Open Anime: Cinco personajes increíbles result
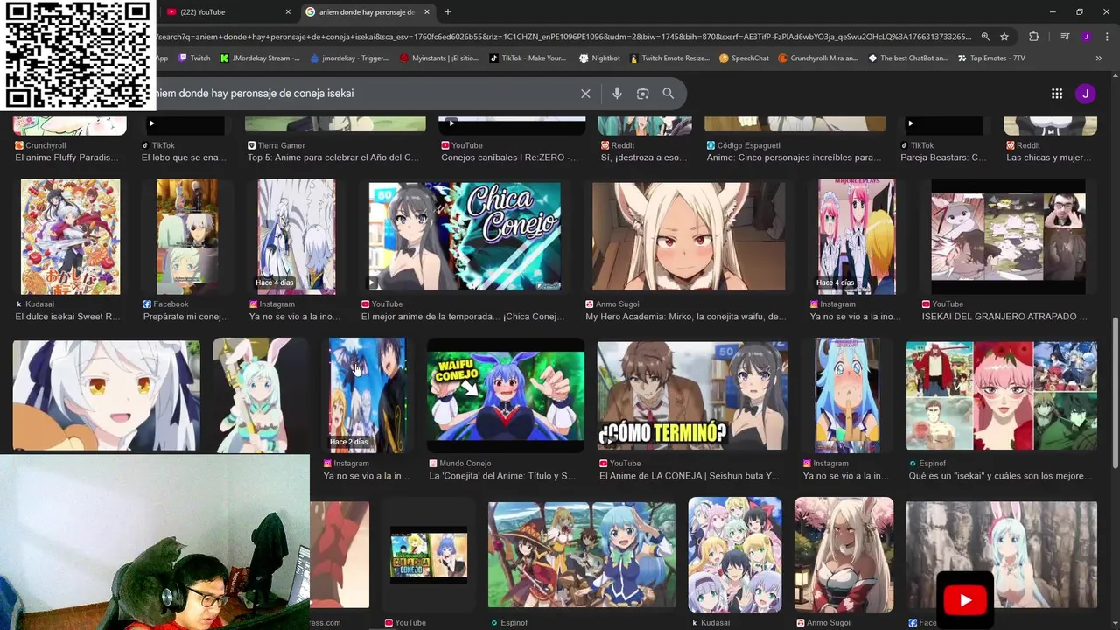 pos(794,157)
